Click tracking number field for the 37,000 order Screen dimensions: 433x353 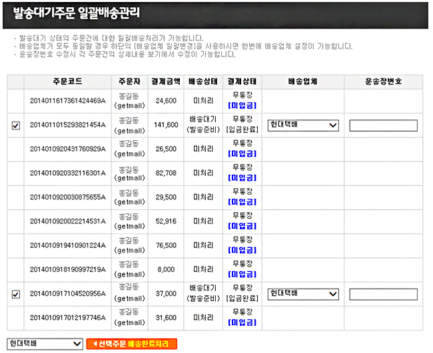[x=383, y=294]
